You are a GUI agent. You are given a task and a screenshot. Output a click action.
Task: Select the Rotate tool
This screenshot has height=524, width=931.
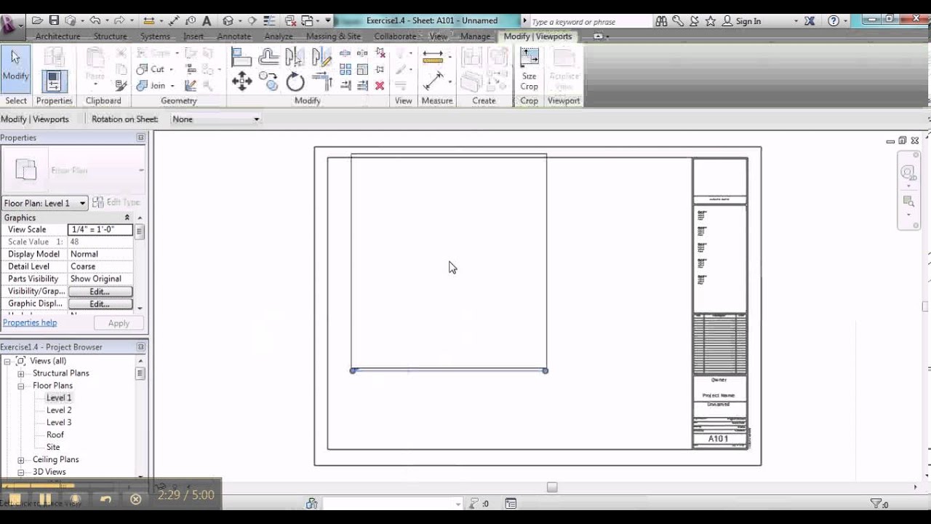pyautogui.click(x=295, y=82)
